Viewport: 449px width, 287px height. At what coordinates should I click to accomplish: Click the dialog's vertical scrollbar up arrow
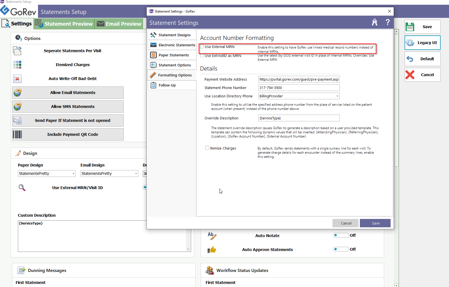pyautogui.click(x=396, y=32)
